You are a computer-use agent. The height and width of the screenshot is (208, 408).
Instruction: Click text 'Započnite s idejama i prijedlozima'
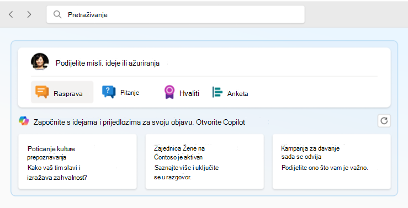(87, 122)
